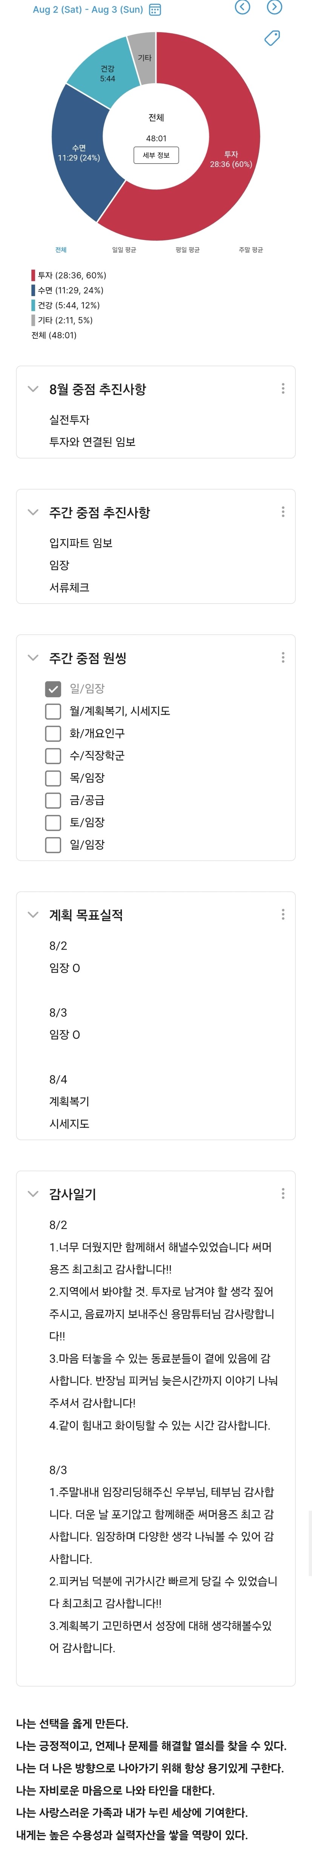Image resolution: width=312 pixels, height=1852 pixels.
Task: Open options menu for 주간 중점 원씽
Action: click(283, 657)
